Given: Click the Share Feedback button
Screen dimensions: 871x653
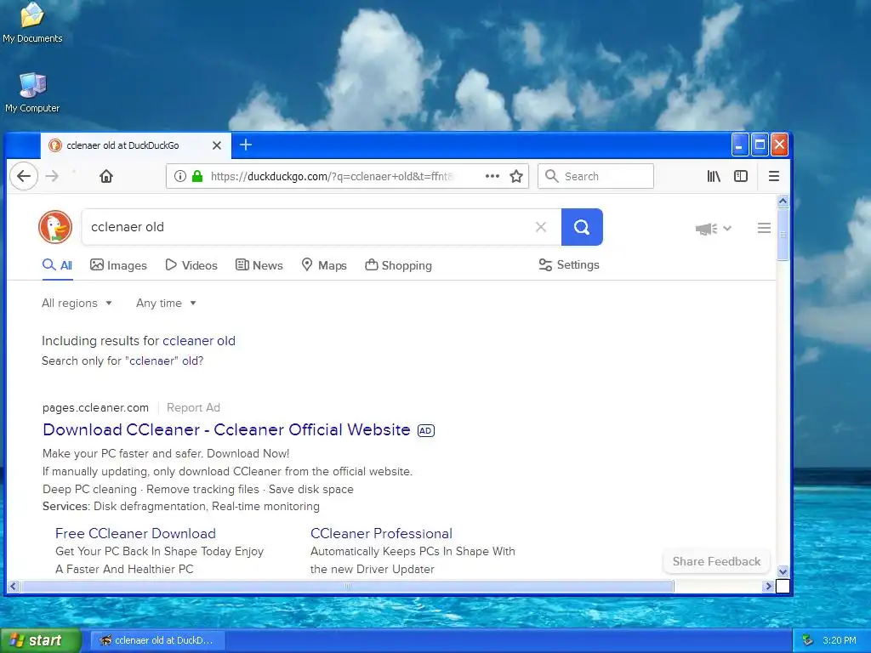Looking at the screenshot, I should pyautogui.click(x=716, y=561).
